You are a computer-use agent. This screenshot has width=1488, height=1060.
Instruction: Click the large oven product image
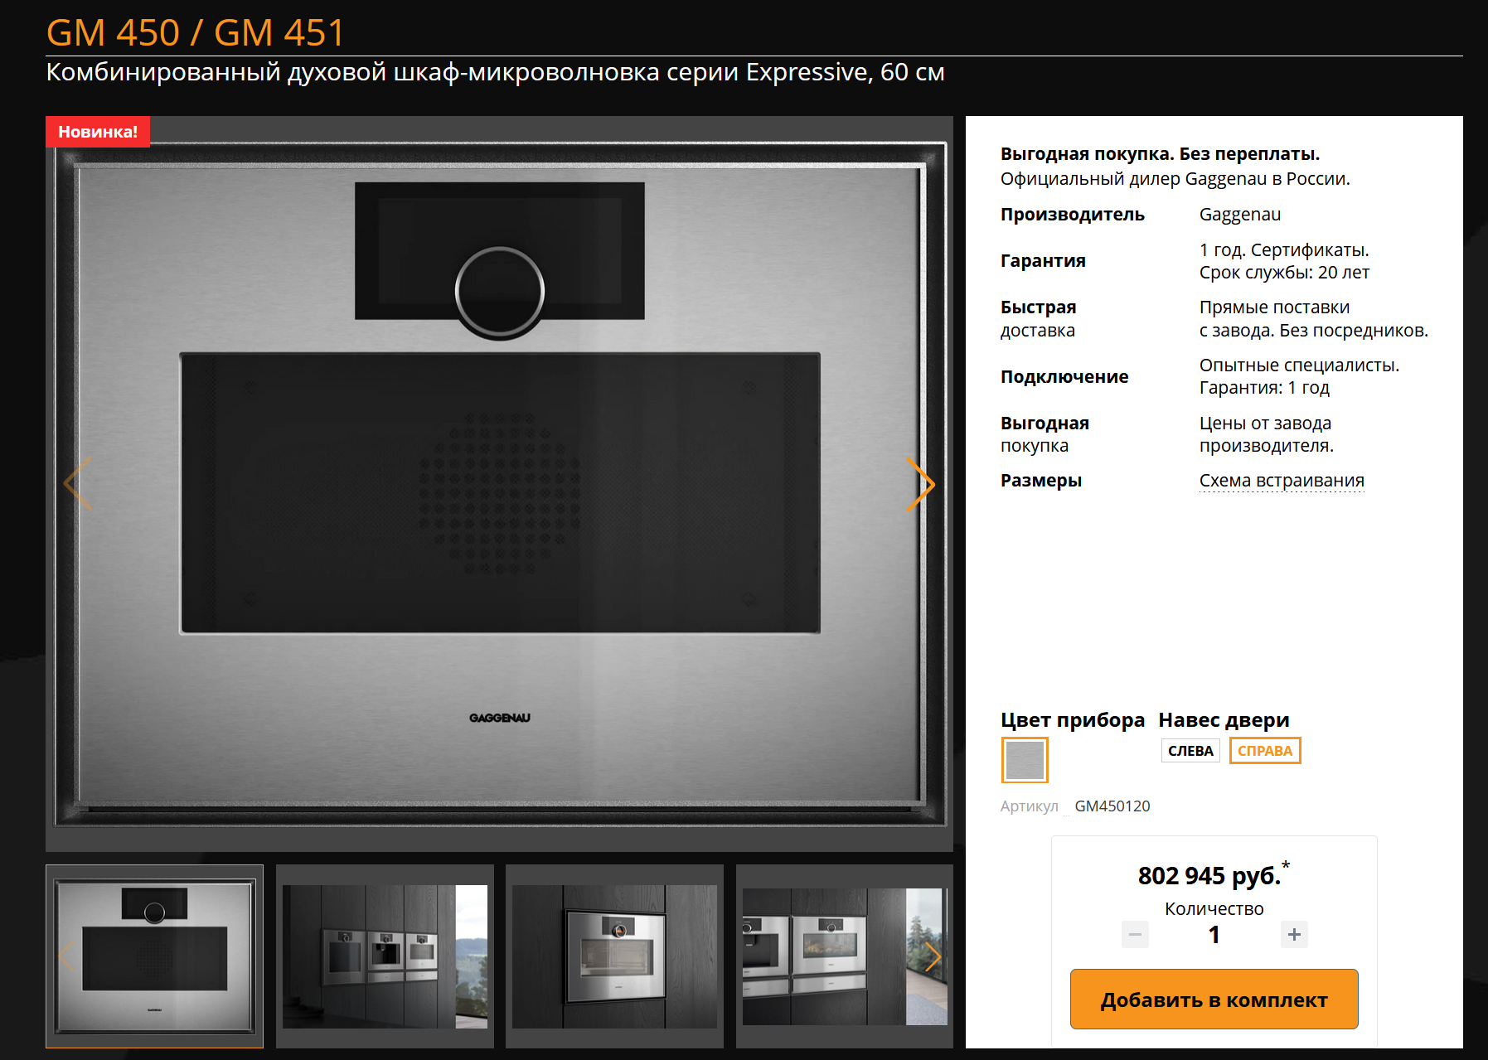pyautogui.click(x=499, y=484)
